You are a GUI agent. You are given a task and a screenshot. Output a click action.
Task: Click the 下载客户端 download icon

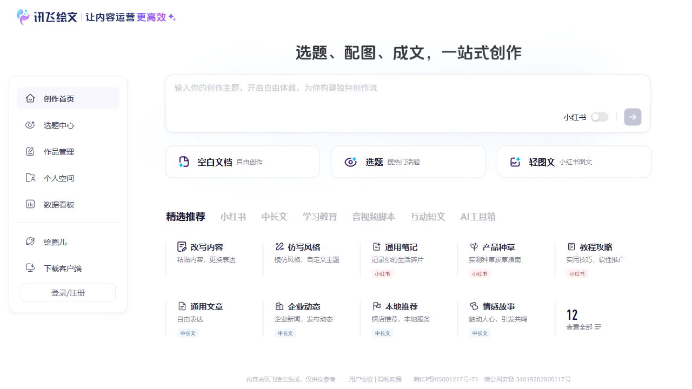click(30, 268)
